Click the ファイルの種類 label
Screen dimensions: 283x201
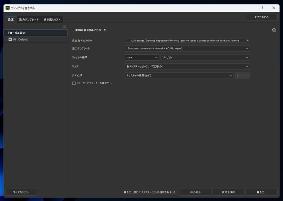pos(80,57)
